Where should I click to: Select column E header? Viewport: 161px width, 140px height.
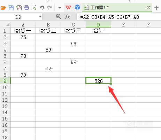[123, 25]
